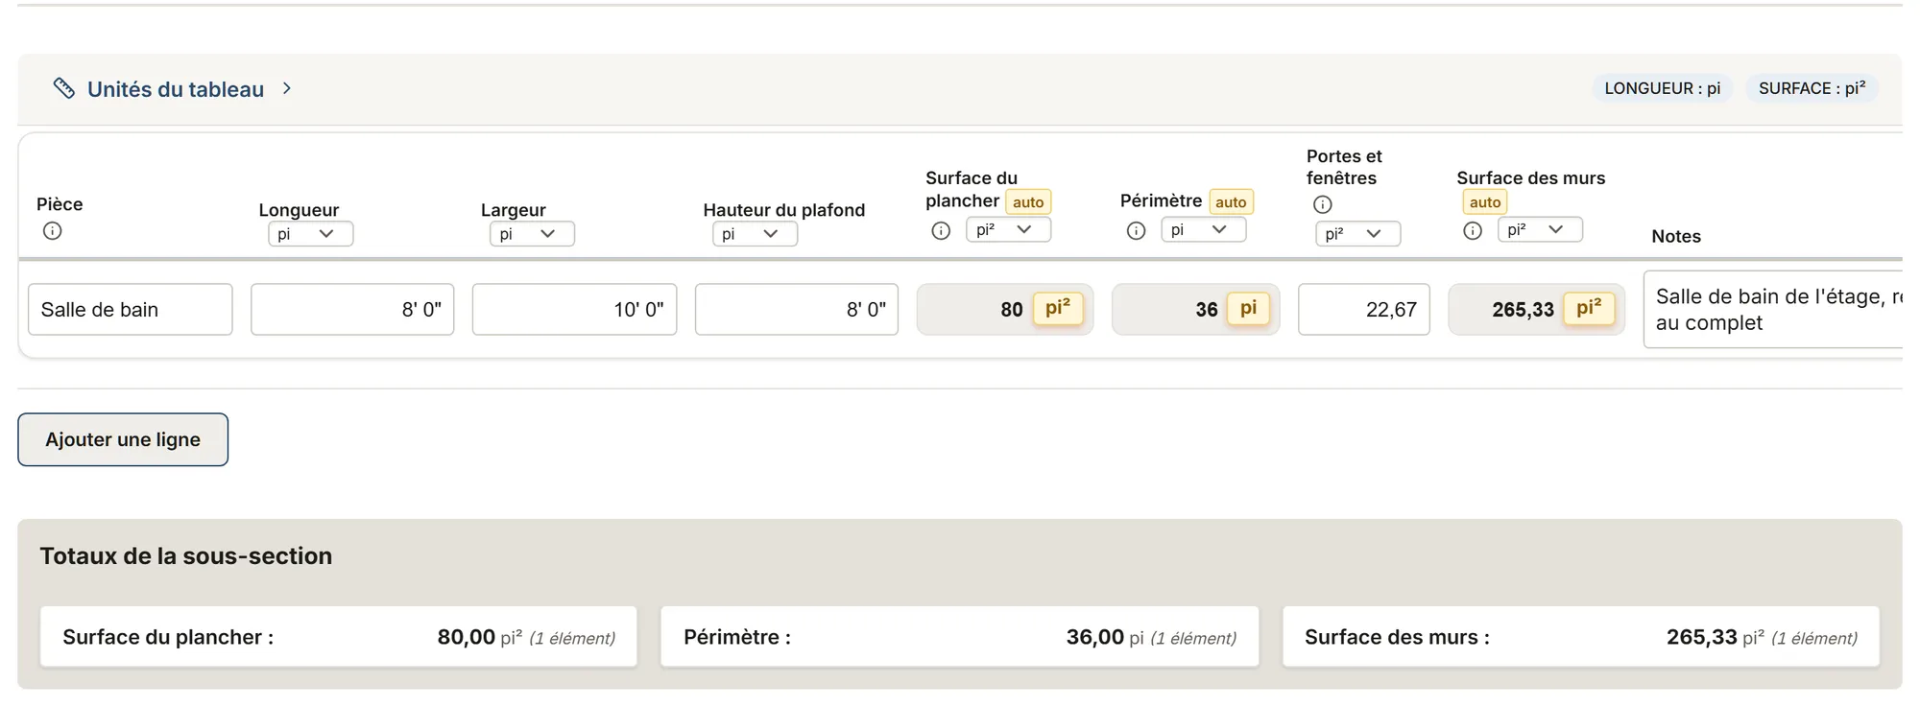Click the computed perimeter value 36

(1207, 310)
